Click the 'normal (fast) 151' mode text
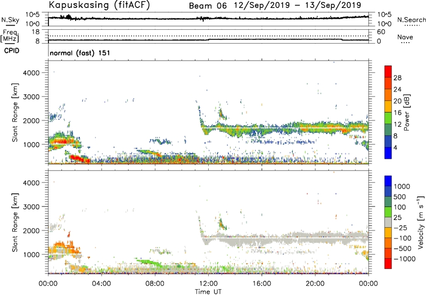Image resolution: width=426 pixels, height=295 pixels. 80,53
